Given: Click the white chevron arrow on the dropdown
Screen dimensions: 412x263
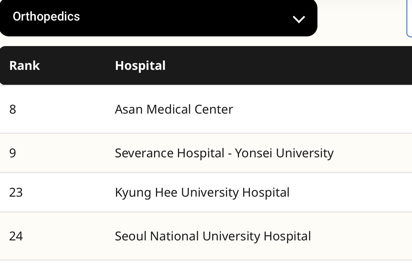Looking at the screenshot, I should 299,19.
